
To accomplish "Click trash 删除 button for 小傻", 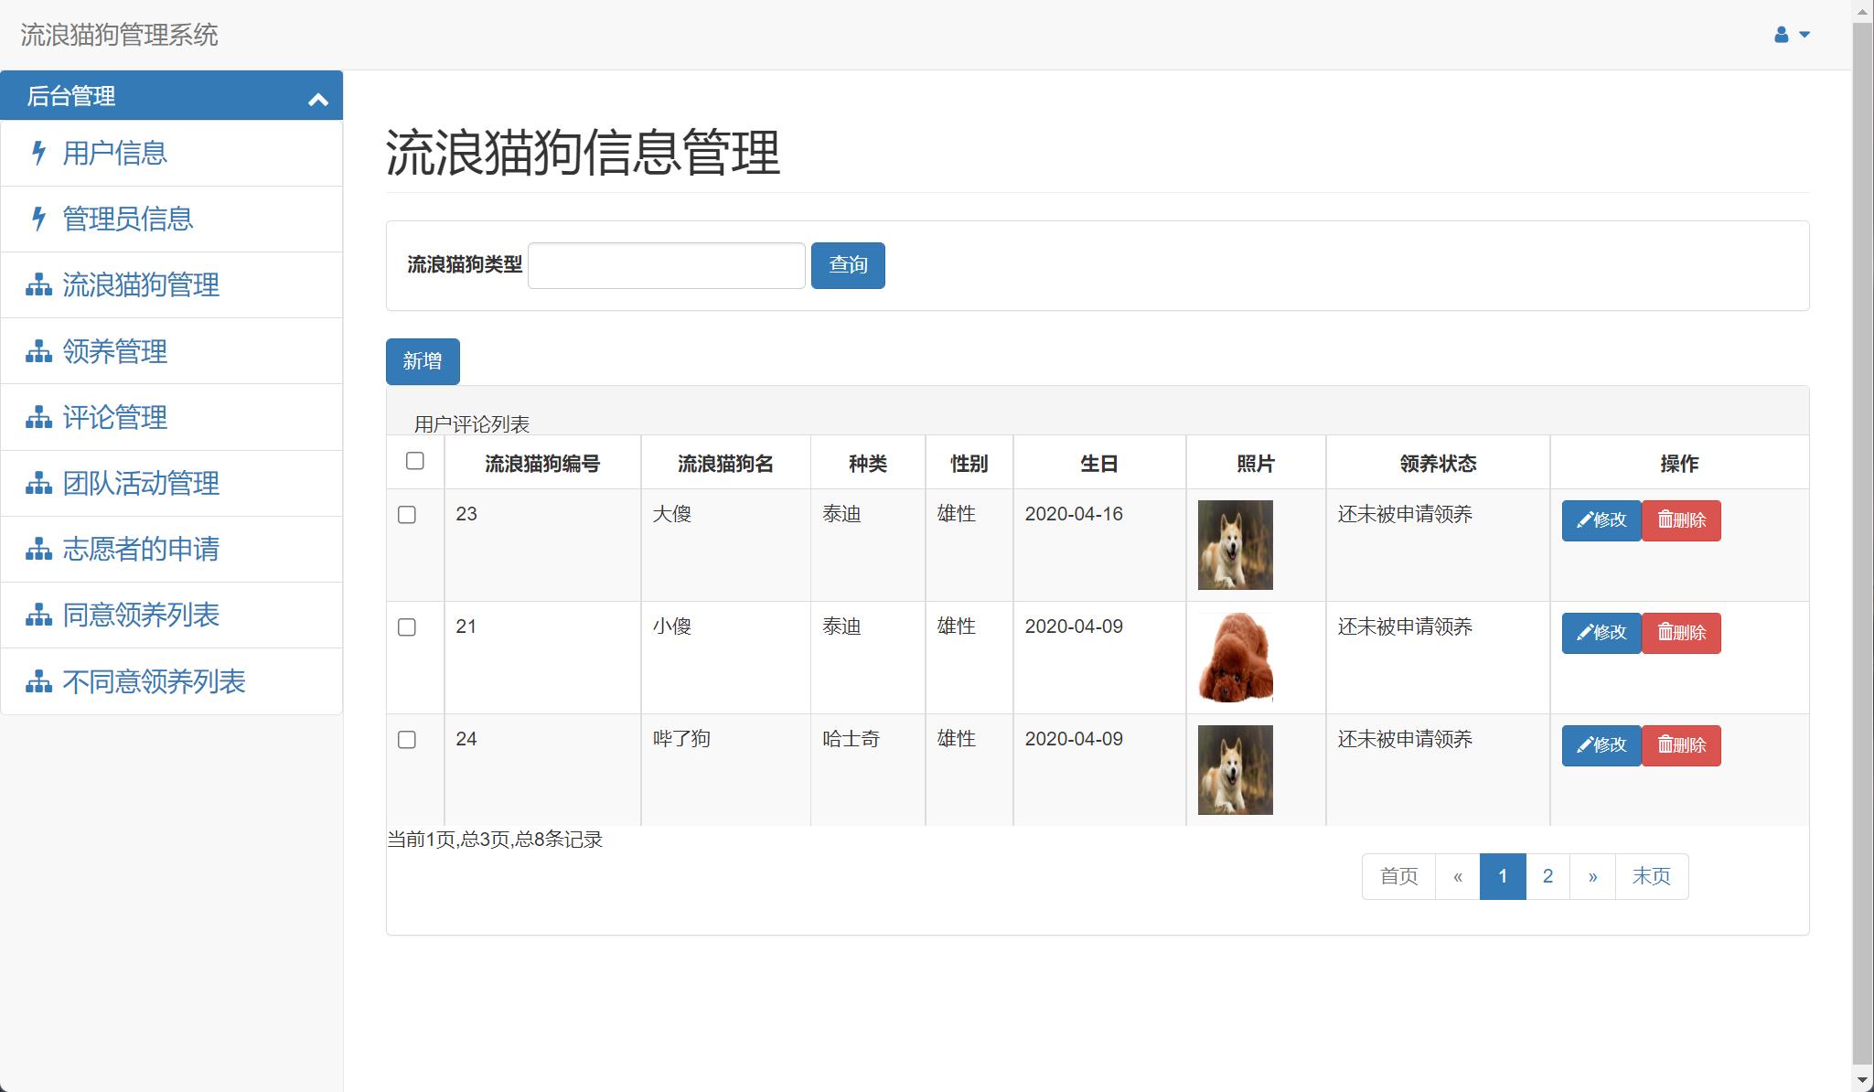I will point(1681,633).
